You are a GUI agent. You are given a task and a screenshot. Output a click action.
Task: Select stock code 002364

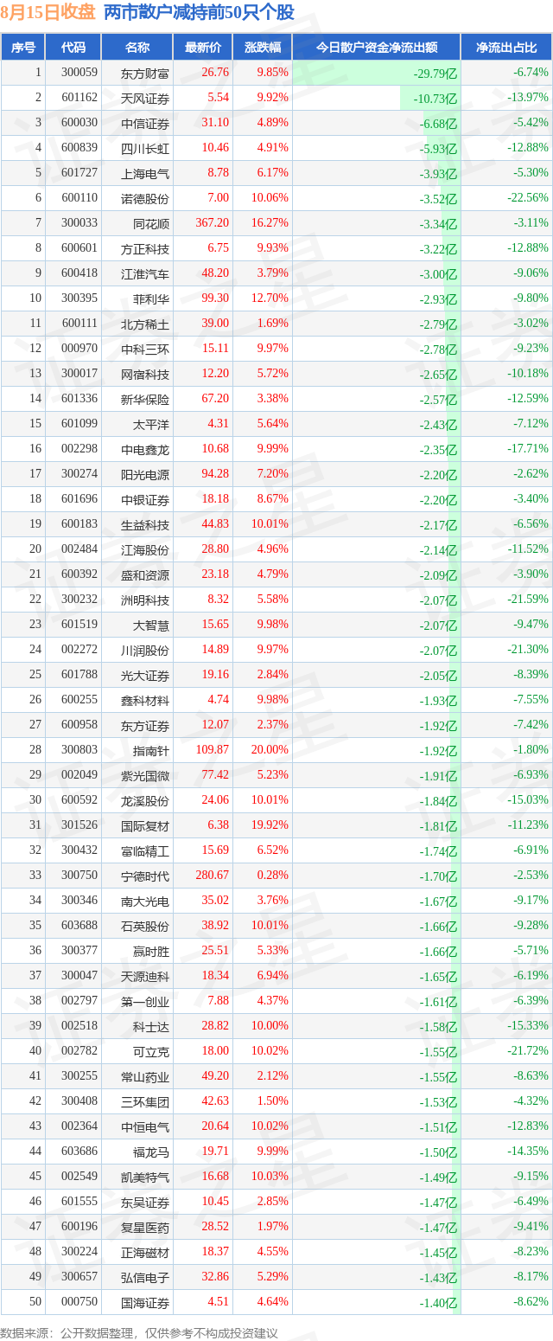pos(79,1126)
